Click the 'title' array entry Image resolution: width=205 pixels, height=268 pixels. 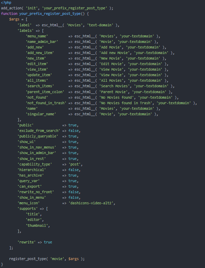tap(33, 214)
